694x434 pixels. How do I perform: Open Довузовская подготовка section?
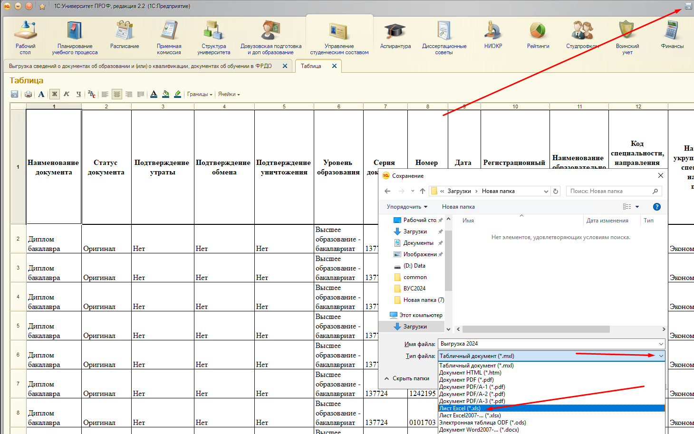tap(271, 38)
